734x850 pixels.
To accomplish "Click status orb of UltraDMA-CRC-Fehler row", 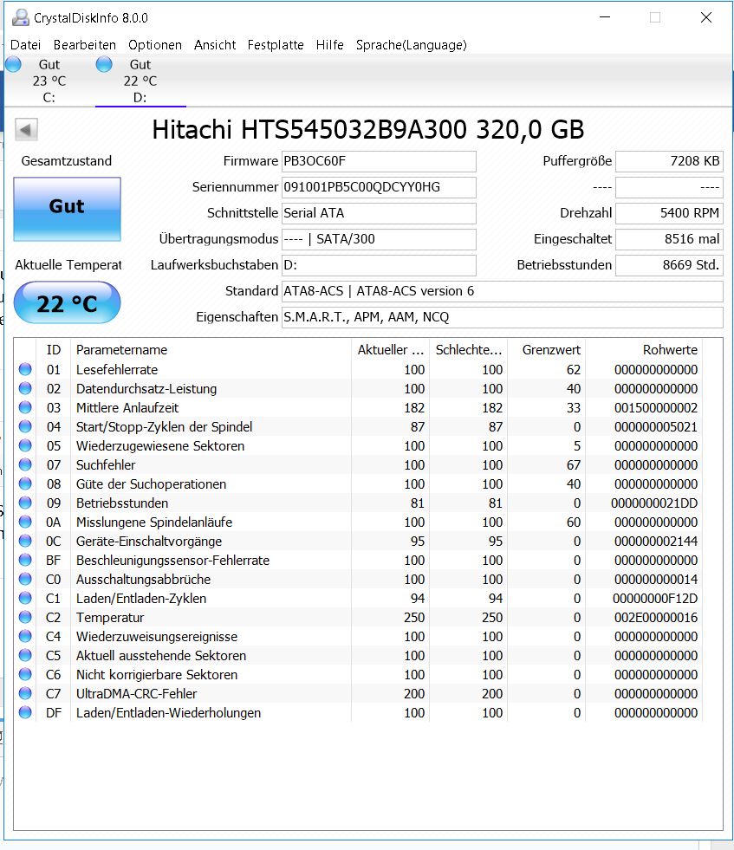I will 25,693.
